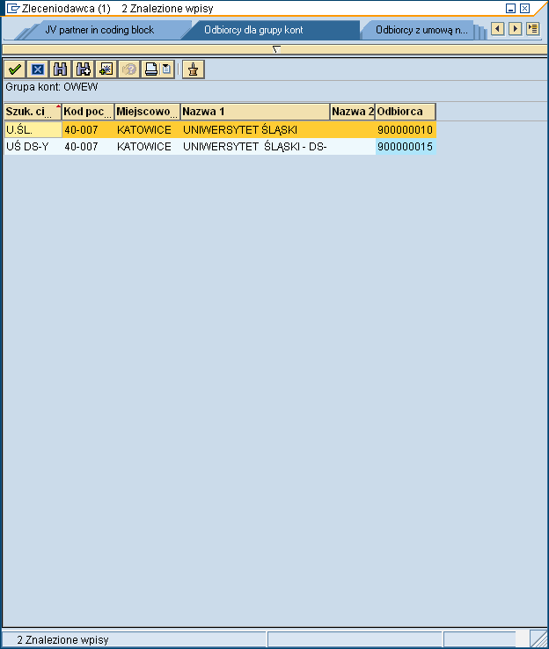Image resolution: width=549 pixels, height=649 pixels.
Task: Click the Grupa kont: OWEW label
Action: pos(52,87)
